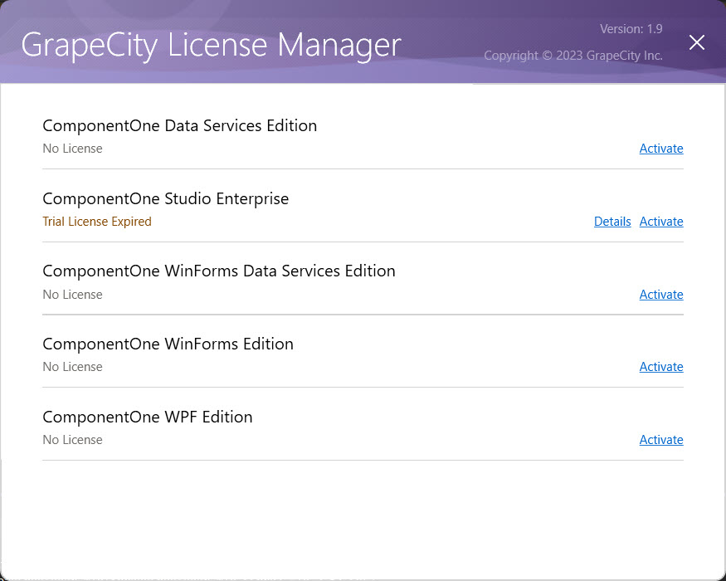Click the Version 1.9 label
Screen dimensions: 726x581
click(631, 29)
